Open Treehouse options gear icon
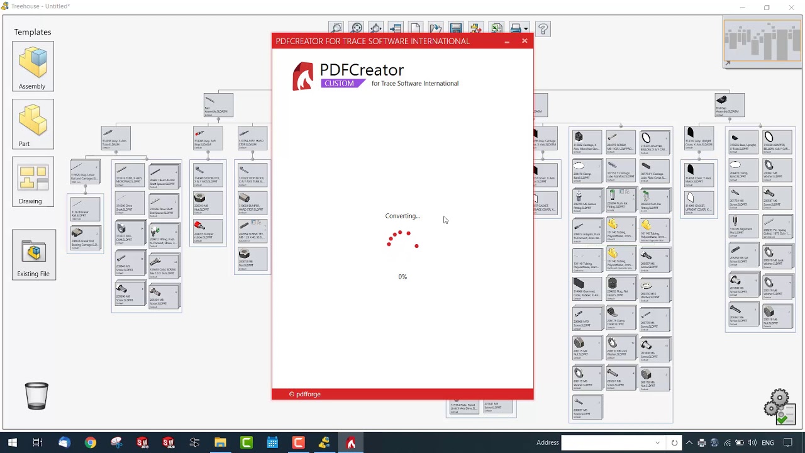 [x=779, y=406]
